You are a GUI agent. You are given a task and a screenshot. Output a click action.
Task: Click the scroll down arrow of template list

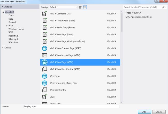(122, 102)
